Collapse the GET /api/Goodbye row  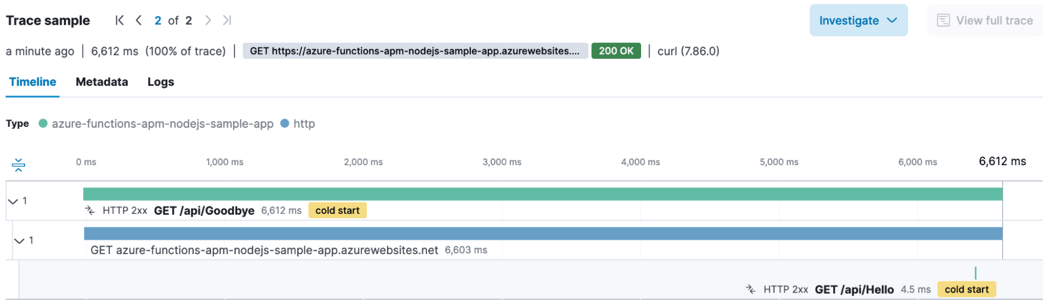13,201
